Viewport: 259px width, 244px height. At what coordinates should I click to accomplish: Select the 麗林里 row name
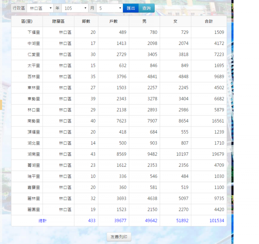coord(34,198)
